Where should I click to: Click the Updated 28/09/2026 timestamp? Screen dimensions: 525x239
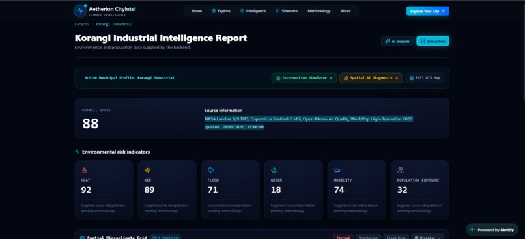coord(234,127)
